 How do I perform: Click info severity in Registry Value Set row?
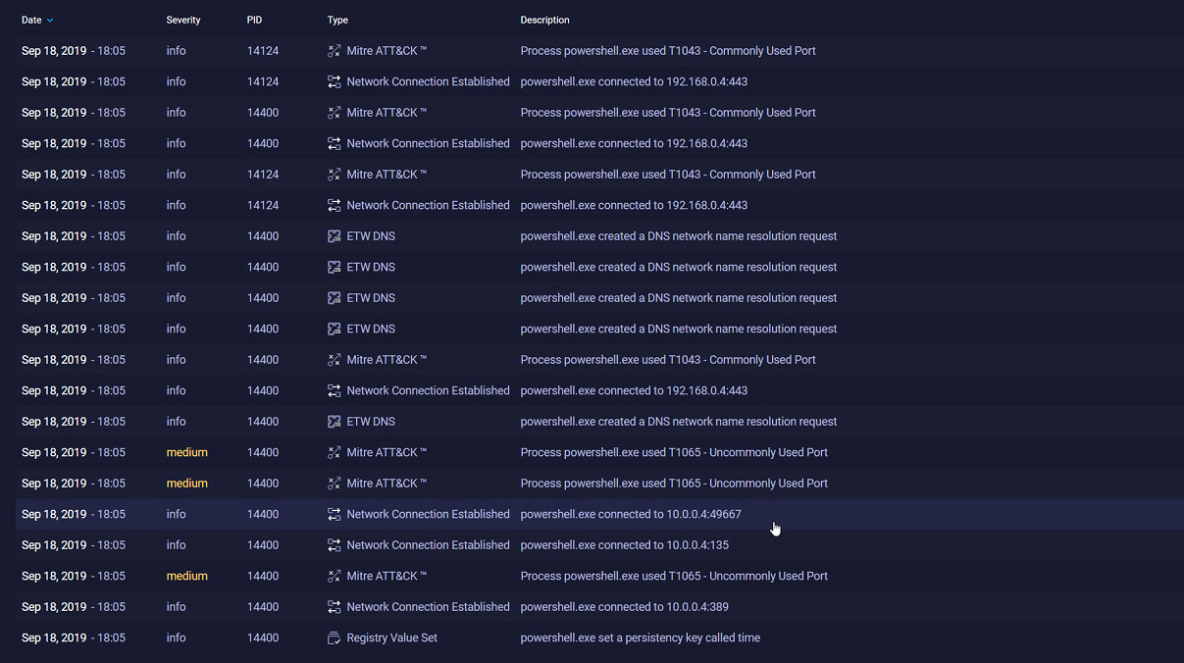176,637
